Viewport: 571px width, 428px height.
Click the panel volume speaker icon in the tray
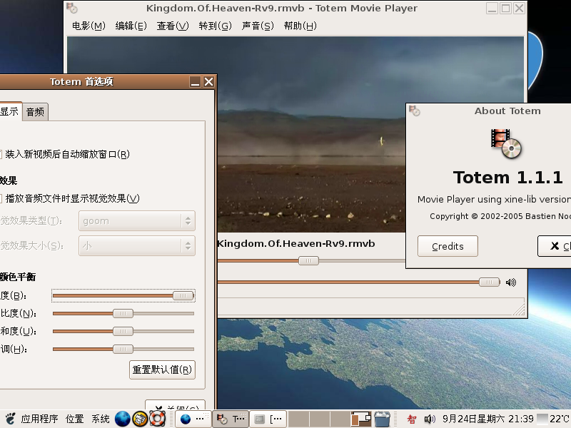coord(430,419)
